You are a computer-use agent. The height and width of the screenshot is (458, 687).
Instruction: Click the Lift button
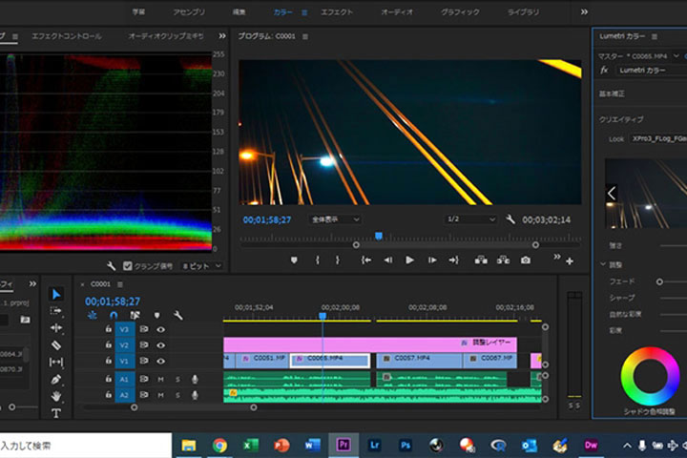(x=481, y=260)
